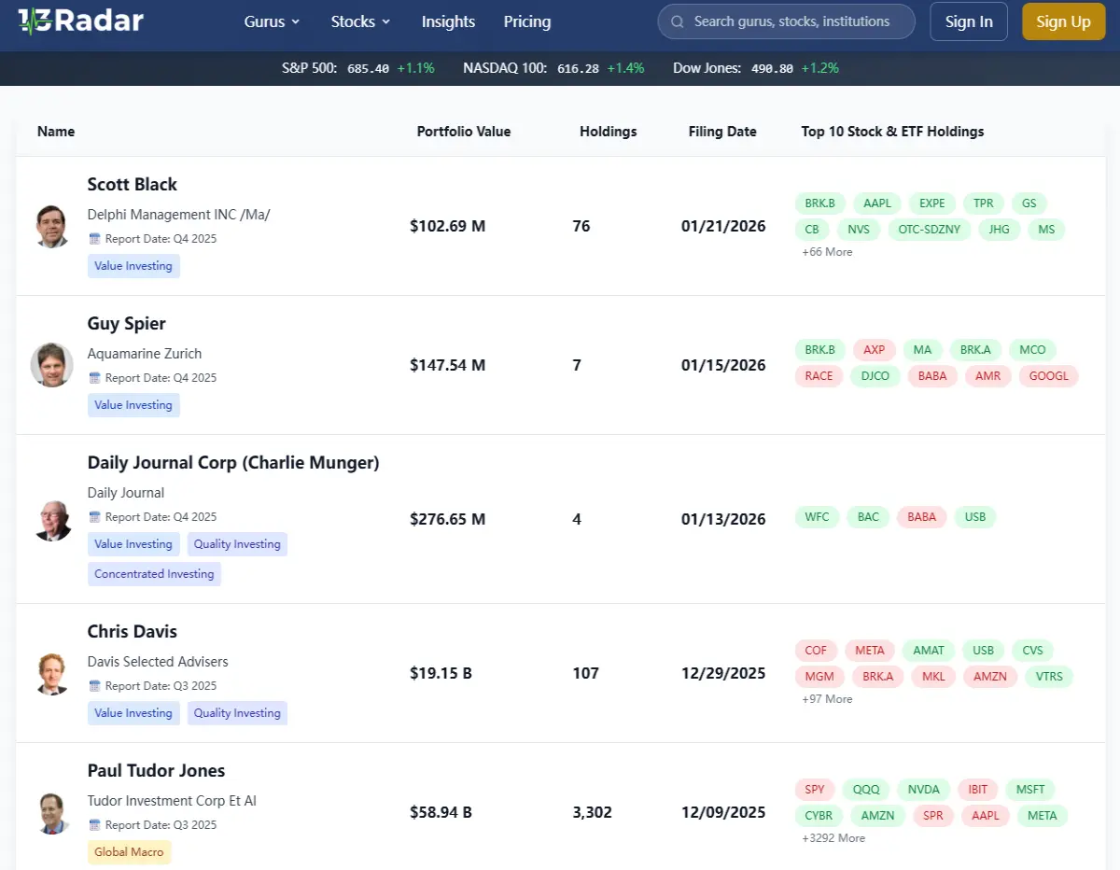Screen dimensions: 1120x870
Task: Click the BAC ticker chip
Action: coord(868,517)
